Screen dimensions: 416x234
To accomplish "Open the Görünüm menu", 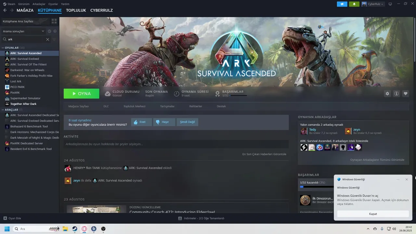I will click(24, 4).
